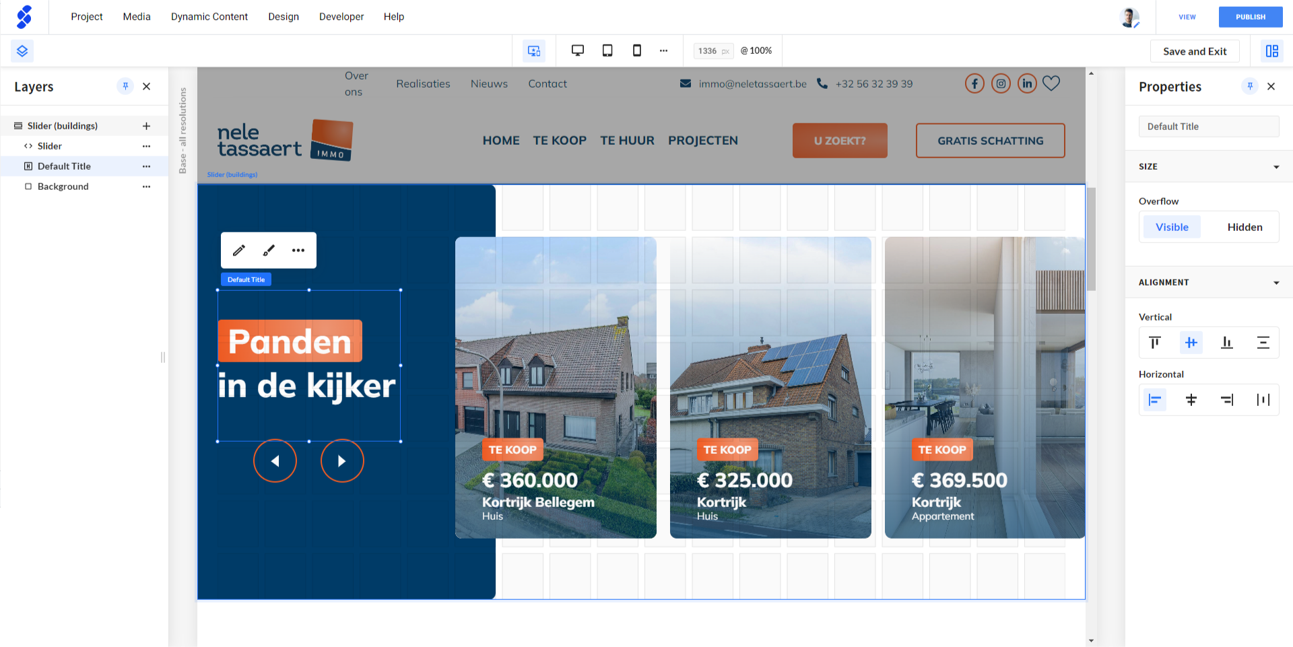Open the more options ellipsis beside the Slider layer
Image resolution: width=1293 pixels, height=647 pixels.
[x=147, y=145]
